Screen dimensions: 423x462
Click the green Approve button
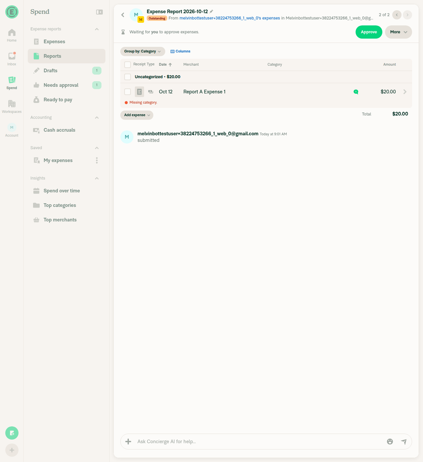[x=369, y=32]
